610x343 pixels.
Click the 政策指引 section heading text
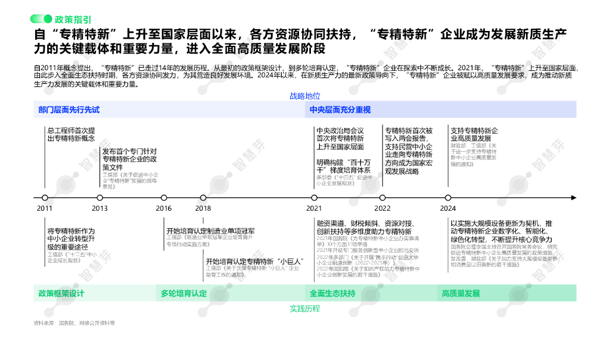pyautogui.click(x=73, y=20)
